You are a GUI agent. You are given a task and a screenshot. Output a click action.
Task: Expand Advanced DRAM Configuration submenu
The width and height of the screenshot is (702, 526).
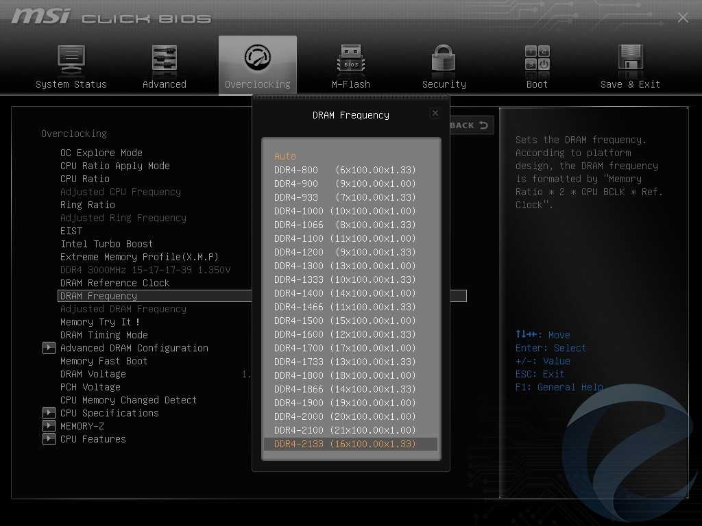click(49, 348)
